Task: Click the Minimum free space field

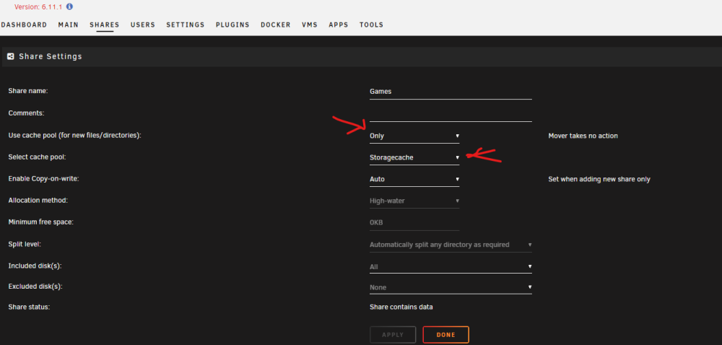Action: click(414, 222)
